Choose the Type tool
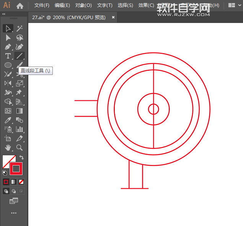Viewport: 243px width, 226px height. point(8,56)
